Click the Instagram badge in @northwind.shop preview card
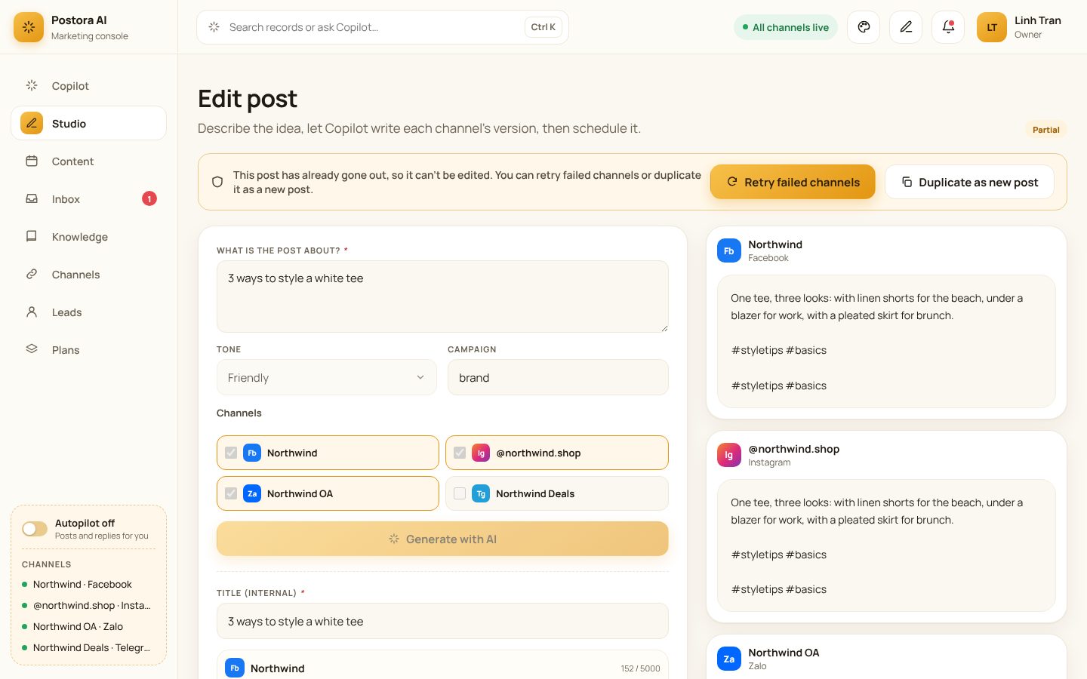The image size is (1087, 679). (x=729, y=455)
